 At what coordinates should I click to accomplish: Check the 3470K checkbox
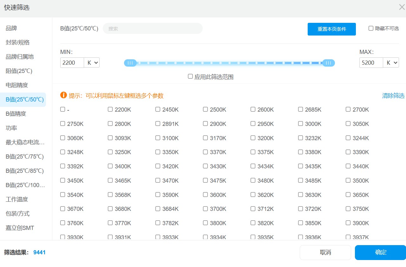point(158,180)
